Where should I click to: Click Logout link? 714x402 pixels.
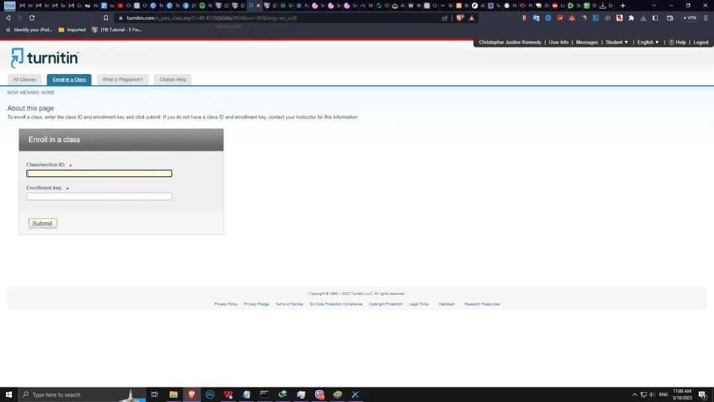701,42
